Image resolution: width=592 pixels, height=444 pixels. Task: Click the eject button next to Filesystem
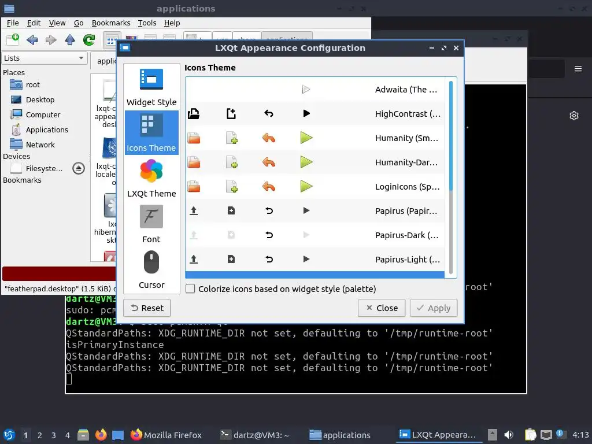click(x=79, y=168)
